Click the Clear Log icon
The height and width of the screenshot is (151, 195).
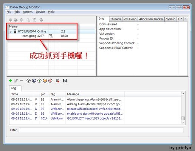(57, 81)
